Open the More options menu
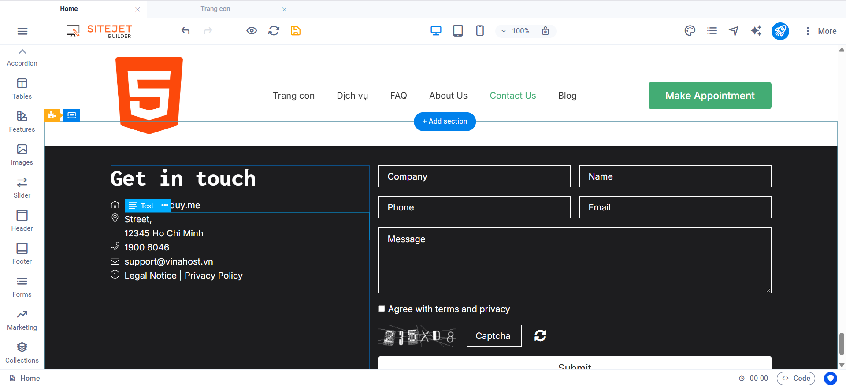 [x=821, y=31]
